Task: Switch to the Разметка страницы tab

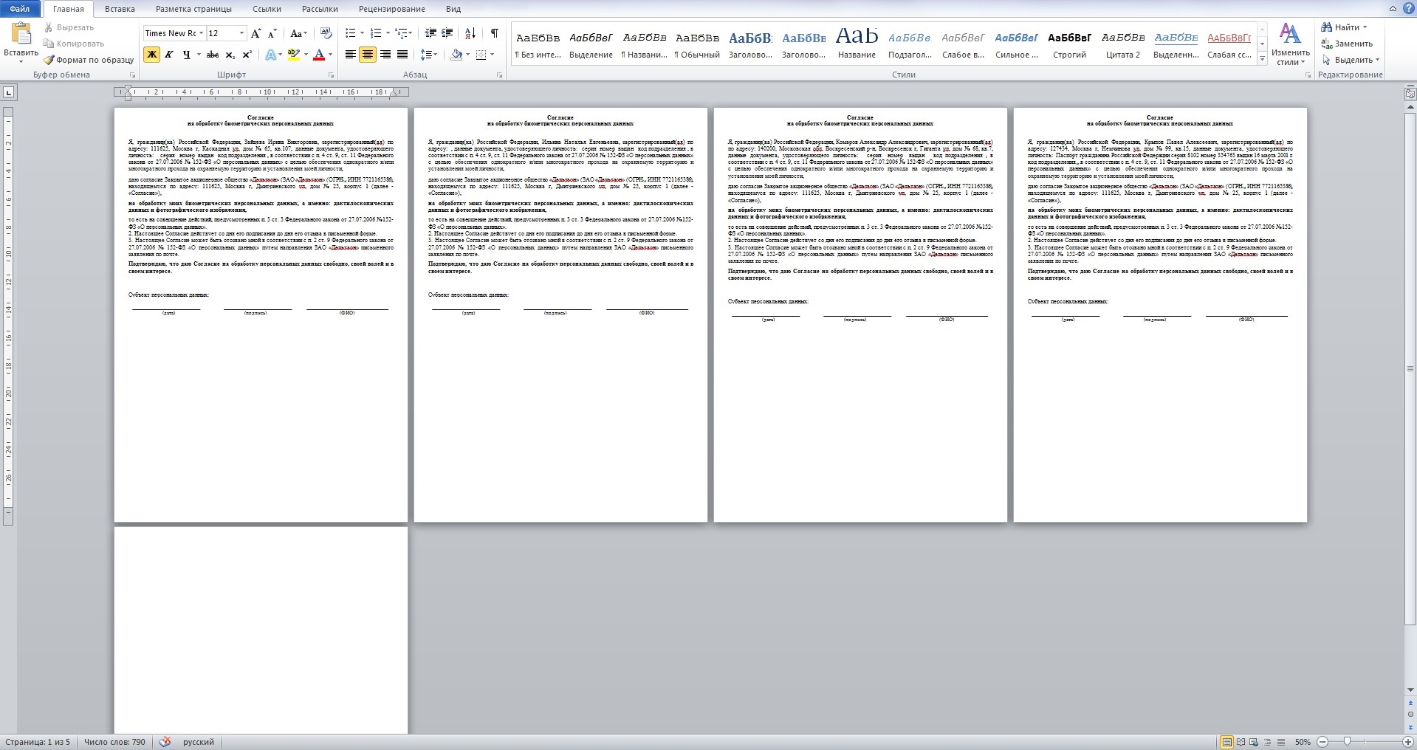Action: tap(193, 9)
